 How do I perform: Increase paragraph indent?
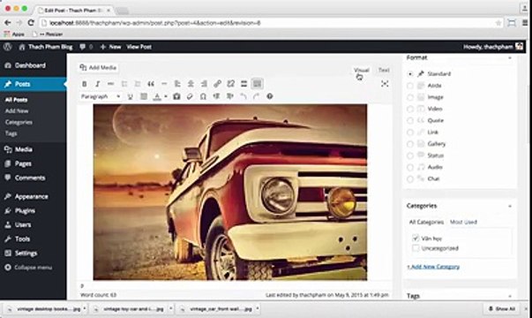[230, 97]
